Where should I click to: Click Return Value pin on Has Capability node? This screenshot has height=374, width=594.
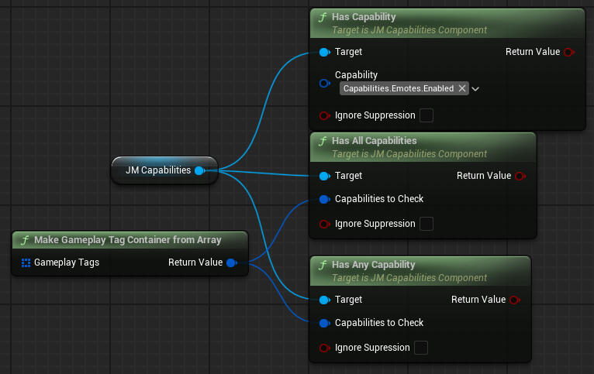pyautogui.click(x=568, y=52)
